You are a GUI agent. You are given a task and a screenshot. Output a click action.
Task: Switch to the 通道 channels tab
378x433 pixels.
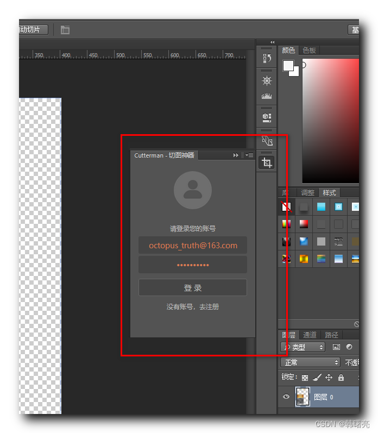[x=310, y=335]
